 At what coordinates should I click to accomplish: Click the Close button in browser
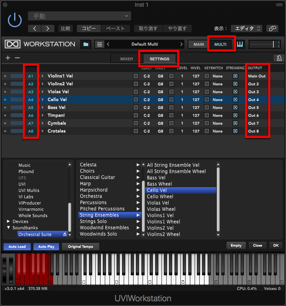coord(258,245)
